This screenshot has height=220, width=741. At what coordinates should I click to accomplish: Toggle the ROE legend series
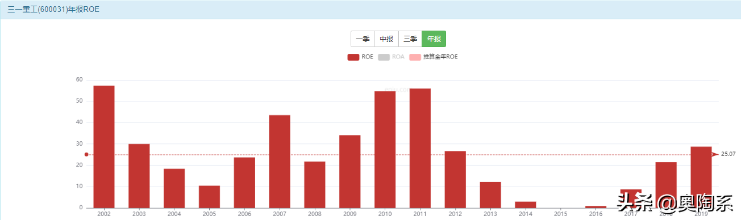click(x=360, y=57)
